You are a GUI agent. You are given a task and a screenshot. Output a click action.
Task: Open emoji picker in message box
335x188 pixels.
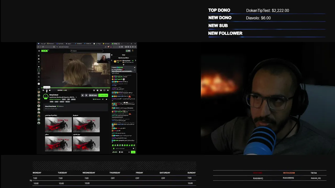tap(133, 148)
